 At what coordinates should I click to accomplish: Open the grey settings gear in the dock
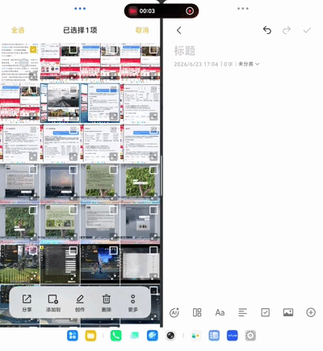250,336
